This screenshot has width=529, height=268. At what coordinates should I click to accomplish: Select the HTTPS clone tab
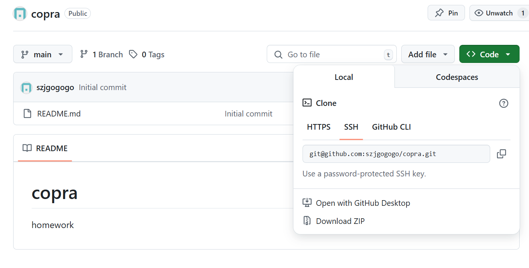coord(319,127)
